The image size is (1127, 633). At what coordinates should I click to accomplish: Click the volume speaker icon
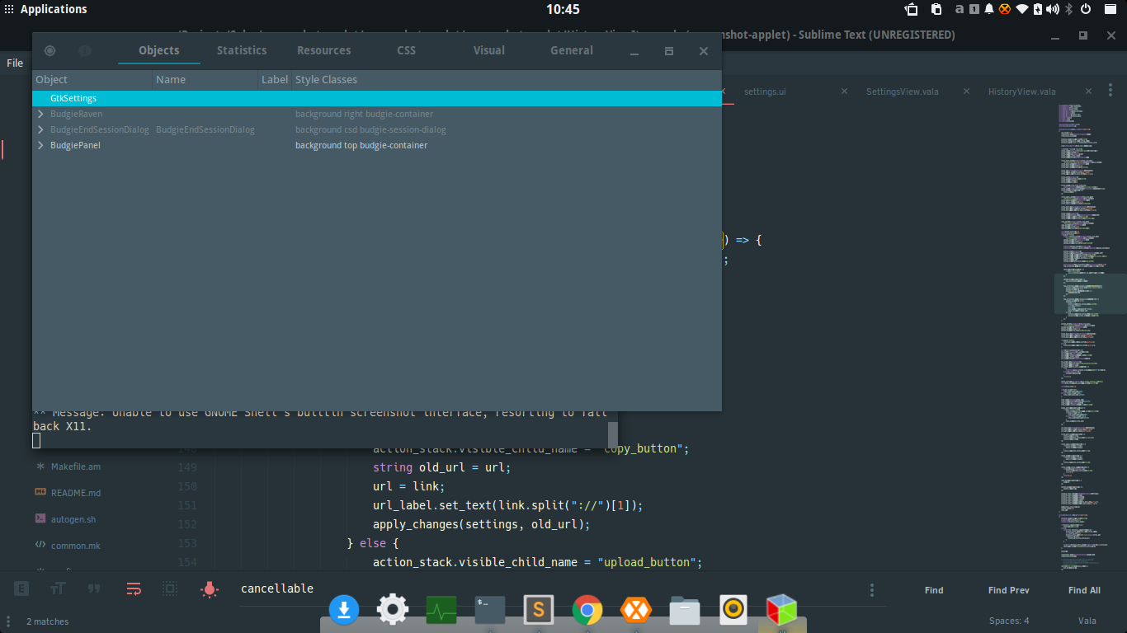tap(1053, 9)
